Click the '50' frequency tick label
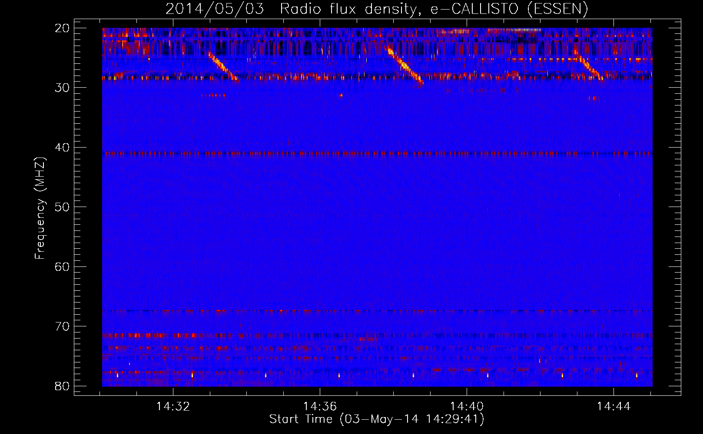This screenshot has height=434, width=703. coord(63,207)
